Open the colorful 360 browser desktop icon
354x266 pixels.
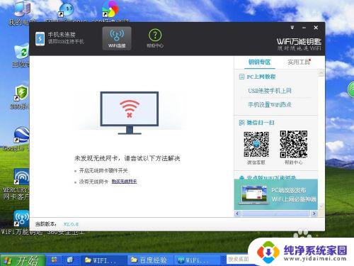(110, 9)
